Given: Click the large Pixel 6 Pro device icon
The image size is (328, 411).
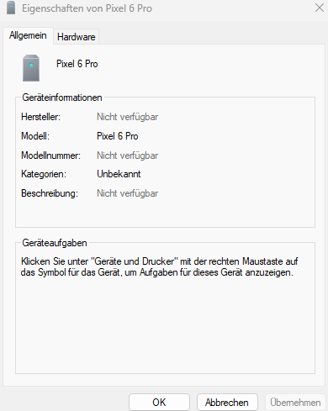Looking at the screenshot, I should [31, 68].
